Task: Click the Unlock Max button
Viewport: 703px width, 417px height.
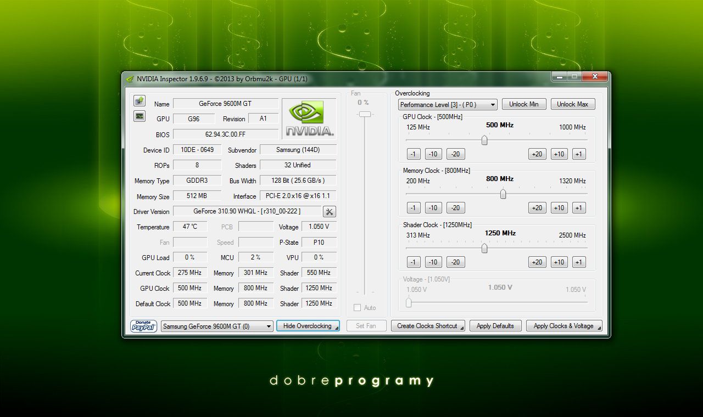Action: pyautogui.click(x=572, y=104)
